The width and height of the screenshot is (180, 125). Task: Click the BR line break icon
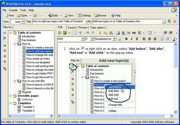[134, 33]
